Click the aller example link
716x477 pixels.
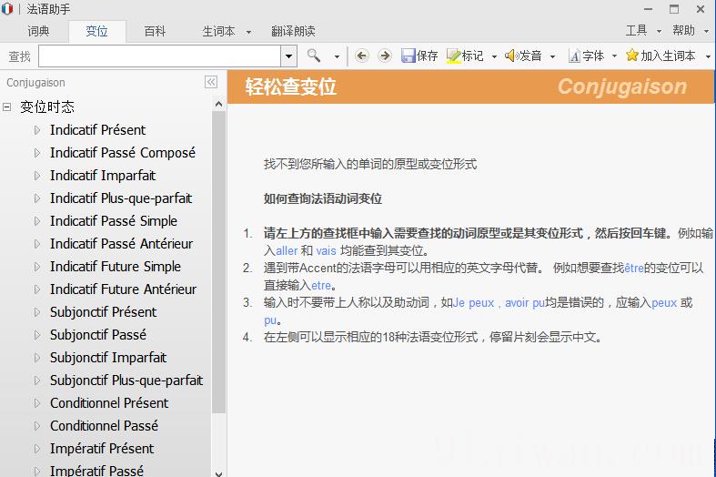pyautogui.click(x=287, y=250)
